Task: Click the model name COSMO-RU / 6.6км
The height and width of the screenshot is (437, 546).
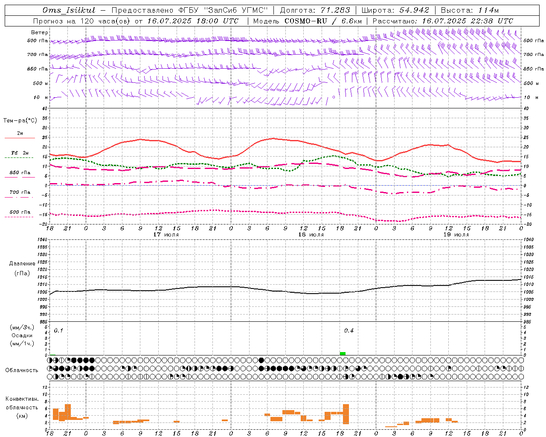Action: 323,21
